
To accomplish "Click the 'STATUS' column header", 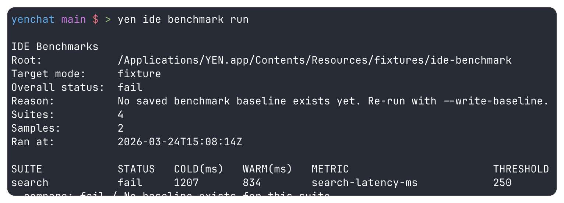I will [x=136, y=169].
